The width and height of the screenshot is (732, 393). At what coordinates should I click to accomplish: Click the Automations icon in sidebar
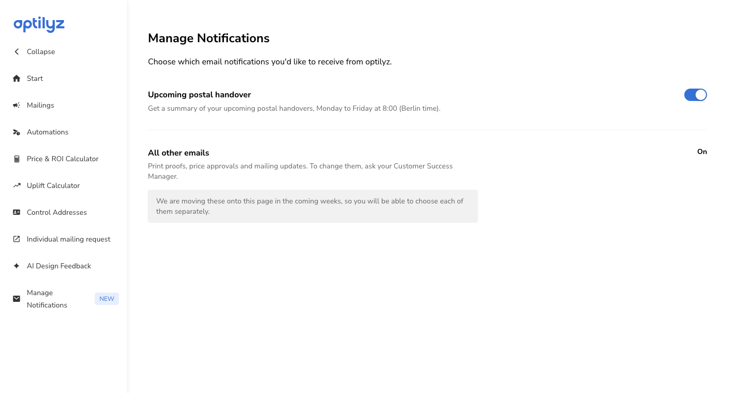[17, 132]
